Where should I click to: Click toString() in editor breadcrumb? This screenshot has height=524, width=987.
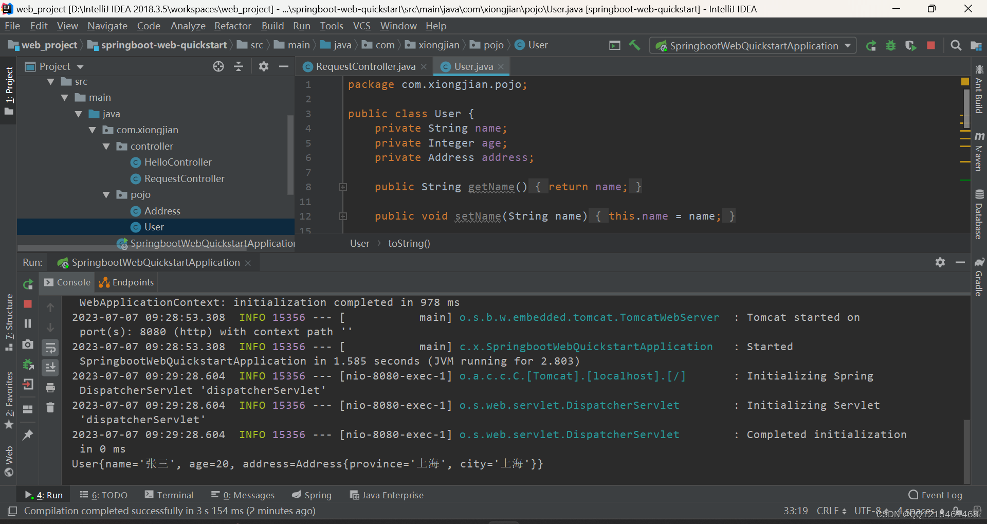click(409, 243)
